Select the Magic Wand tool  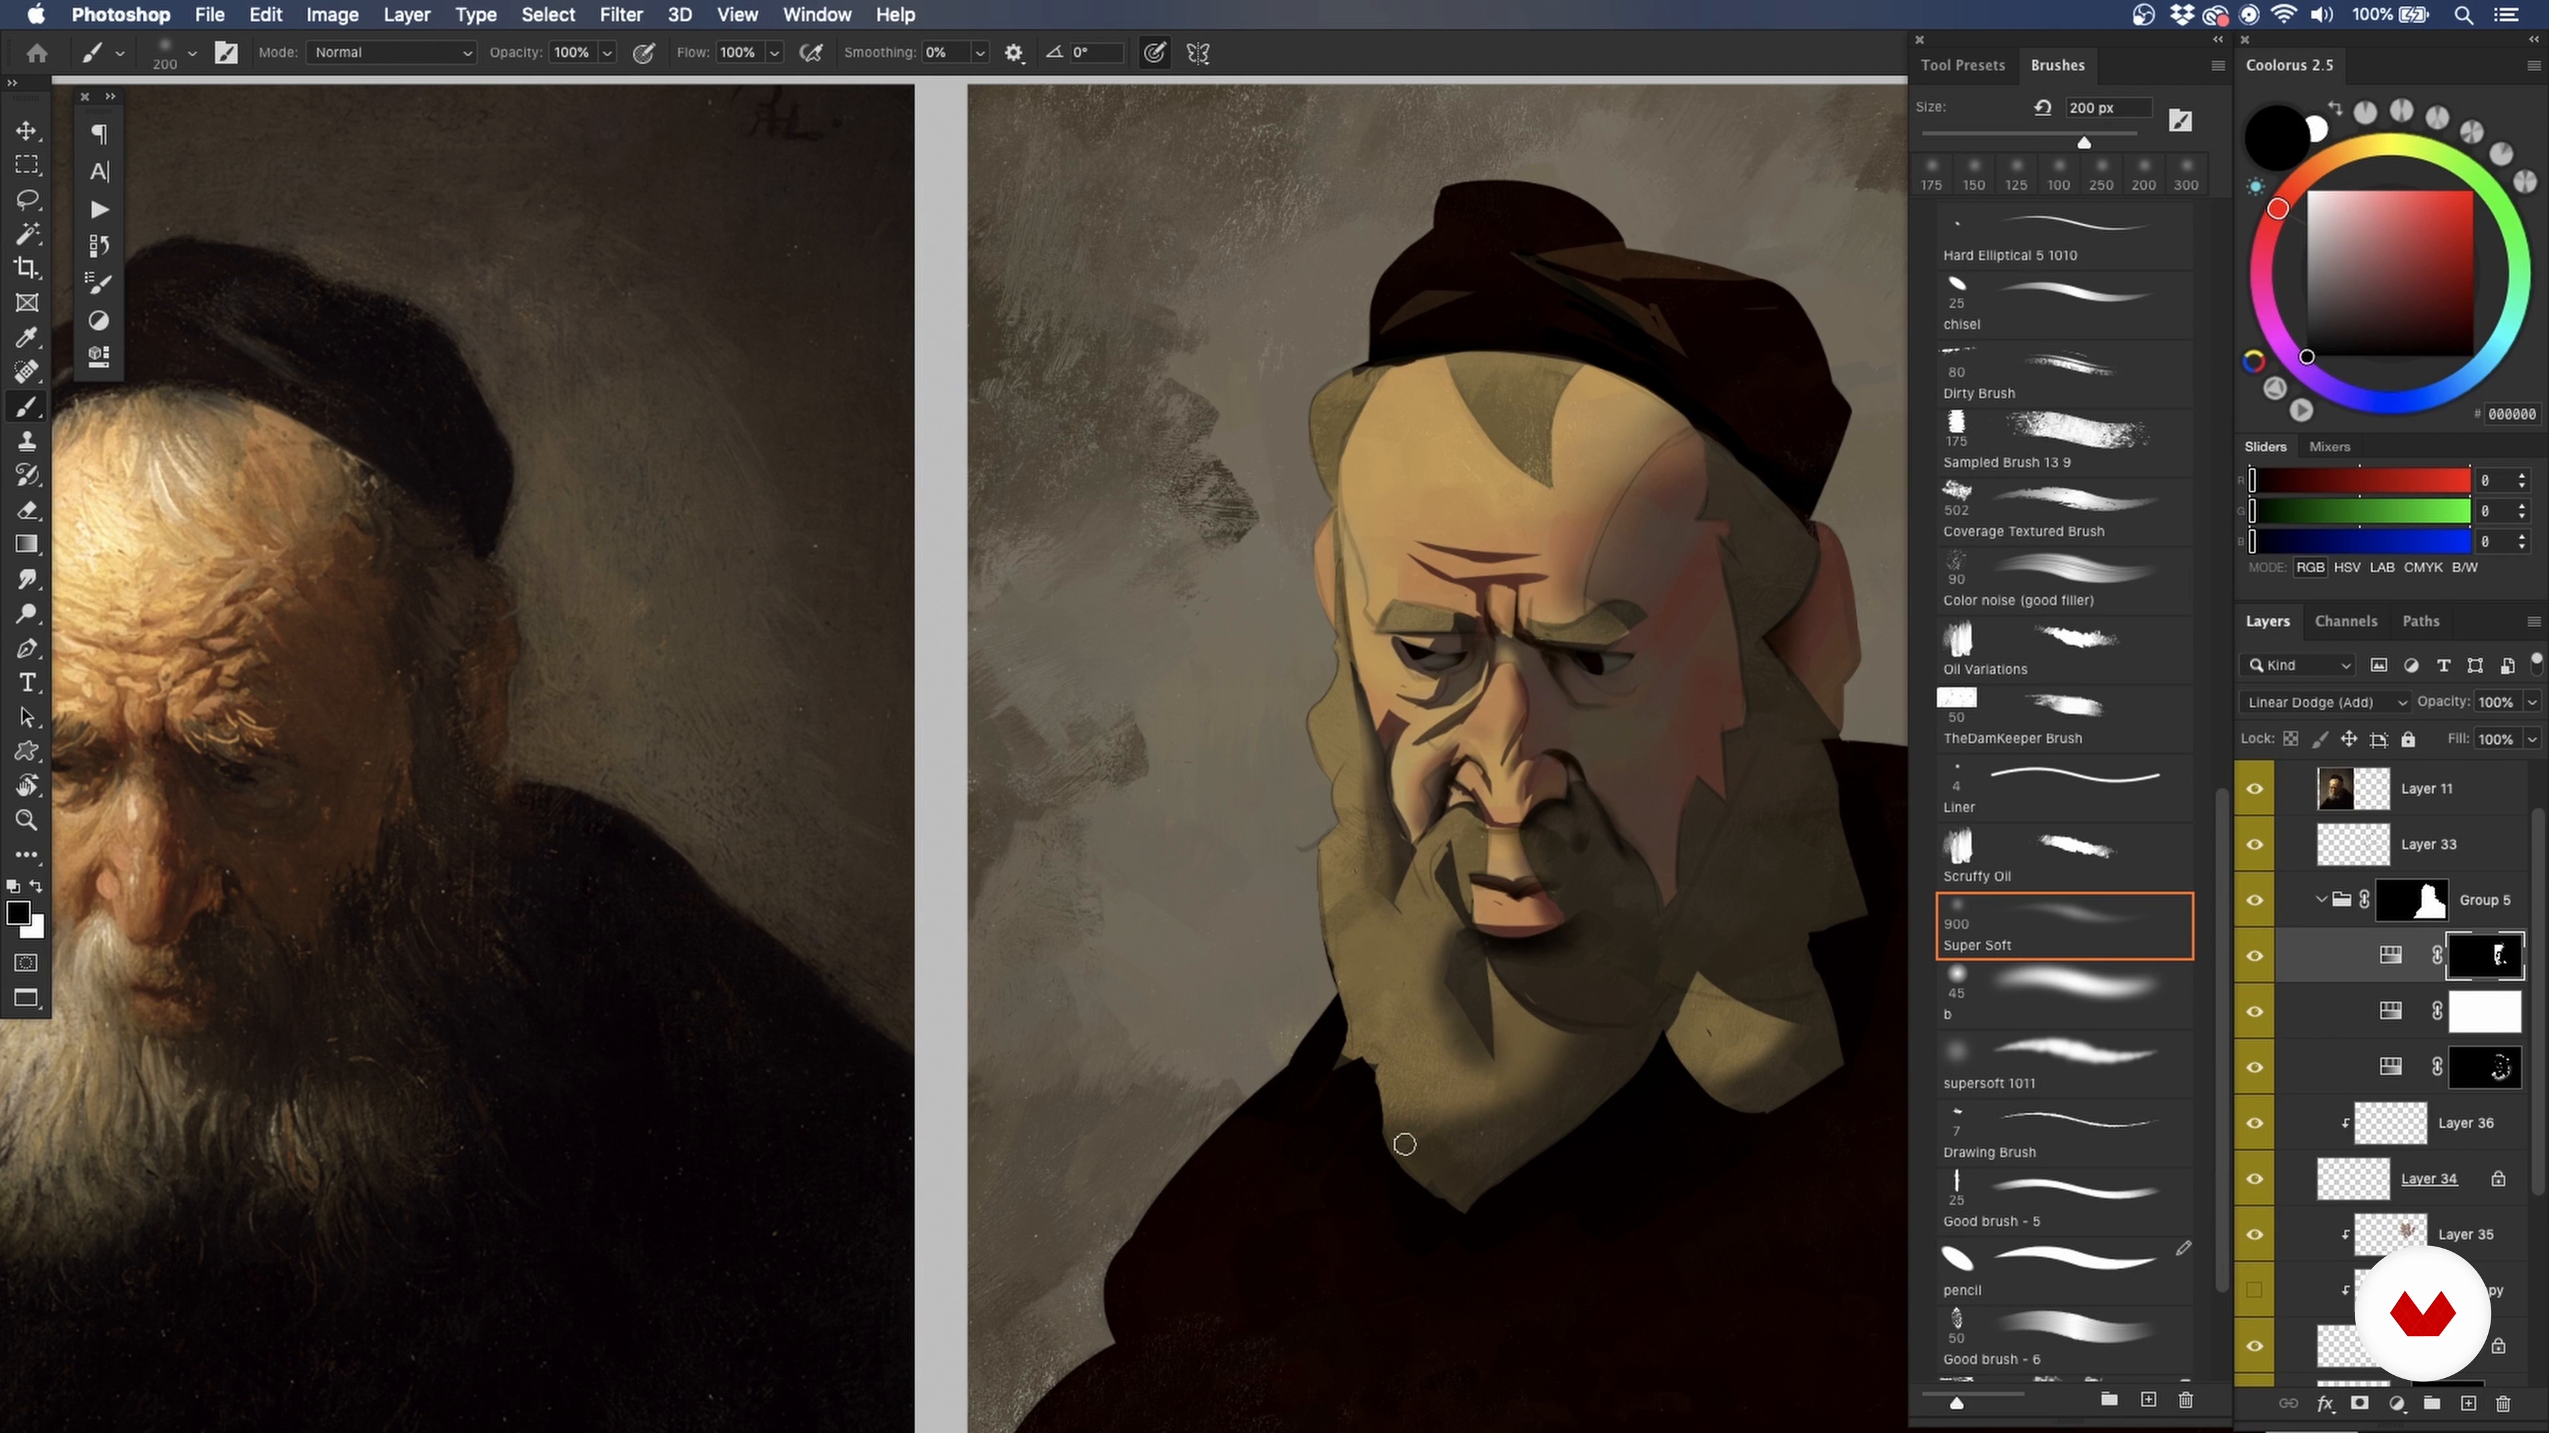click(27, 234)
